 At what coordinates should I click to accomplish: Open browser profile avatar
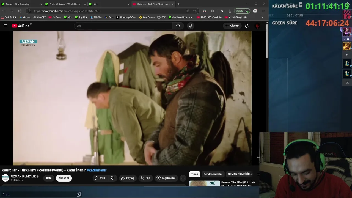coord(255,11)
